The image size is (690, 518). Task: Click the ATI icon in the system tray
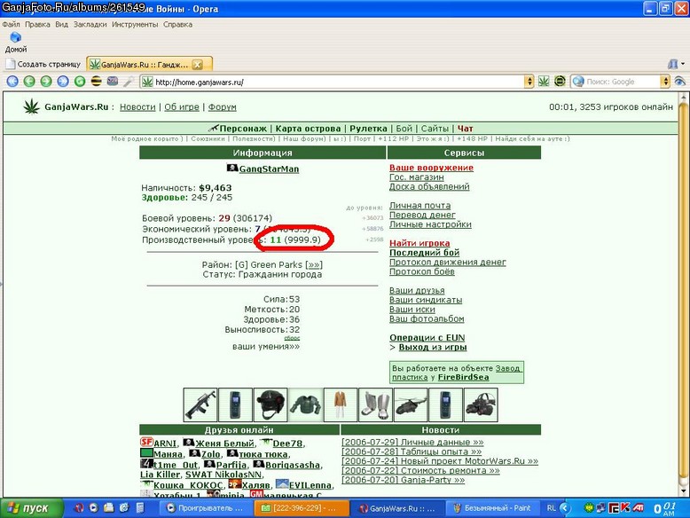coord(638,508)
